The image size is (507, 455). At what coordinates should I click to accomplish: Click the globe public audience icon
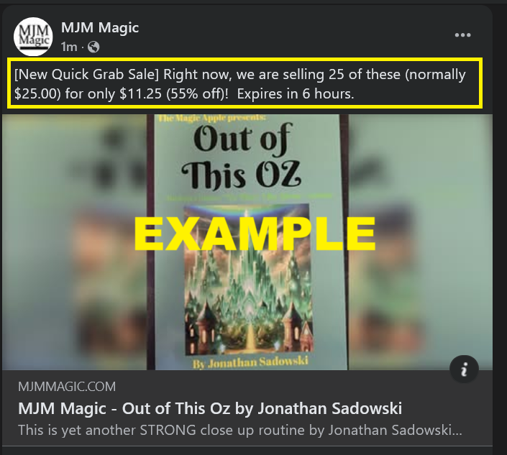tap(93, 47)
